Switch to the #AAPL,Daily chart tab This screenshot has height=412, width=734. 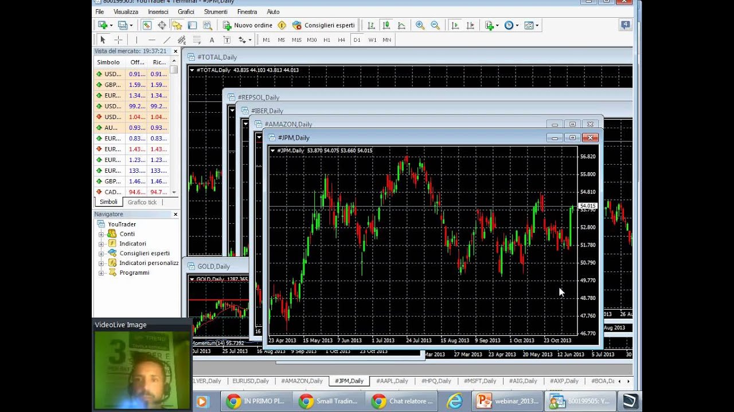point(392,381)
